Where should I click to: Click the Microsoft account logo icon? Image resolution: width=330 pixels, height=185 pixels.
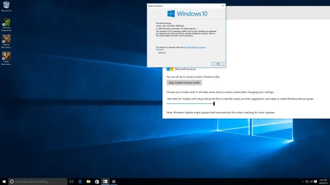pos(170,69)
